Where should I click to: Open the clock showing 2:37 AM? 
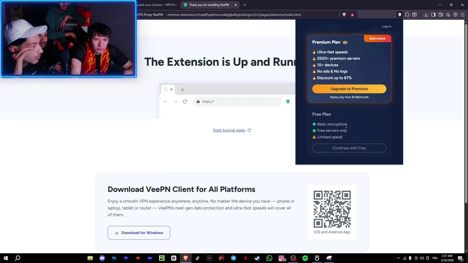(447, 258)
